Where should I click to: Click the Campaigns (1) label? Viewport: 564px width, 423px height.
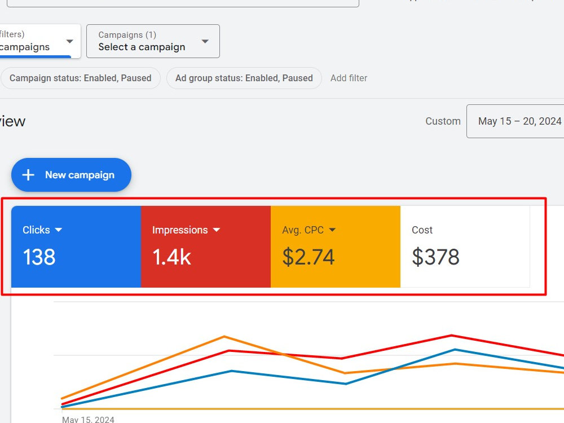click(127, 35)
